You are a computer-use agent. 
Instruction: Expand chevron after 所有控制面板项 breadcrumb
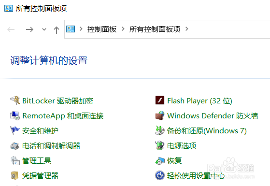click(186, 29)
